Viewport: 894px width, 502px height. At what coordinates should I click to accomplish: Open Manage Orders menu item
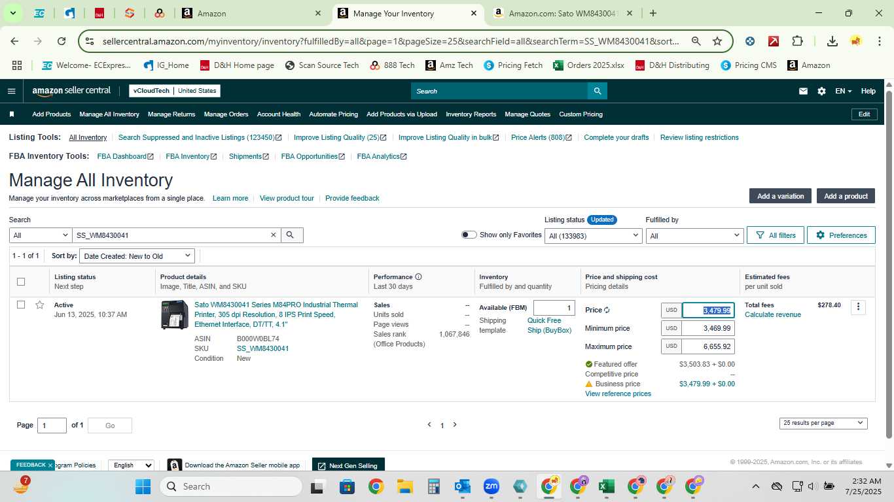pos(226,114)
